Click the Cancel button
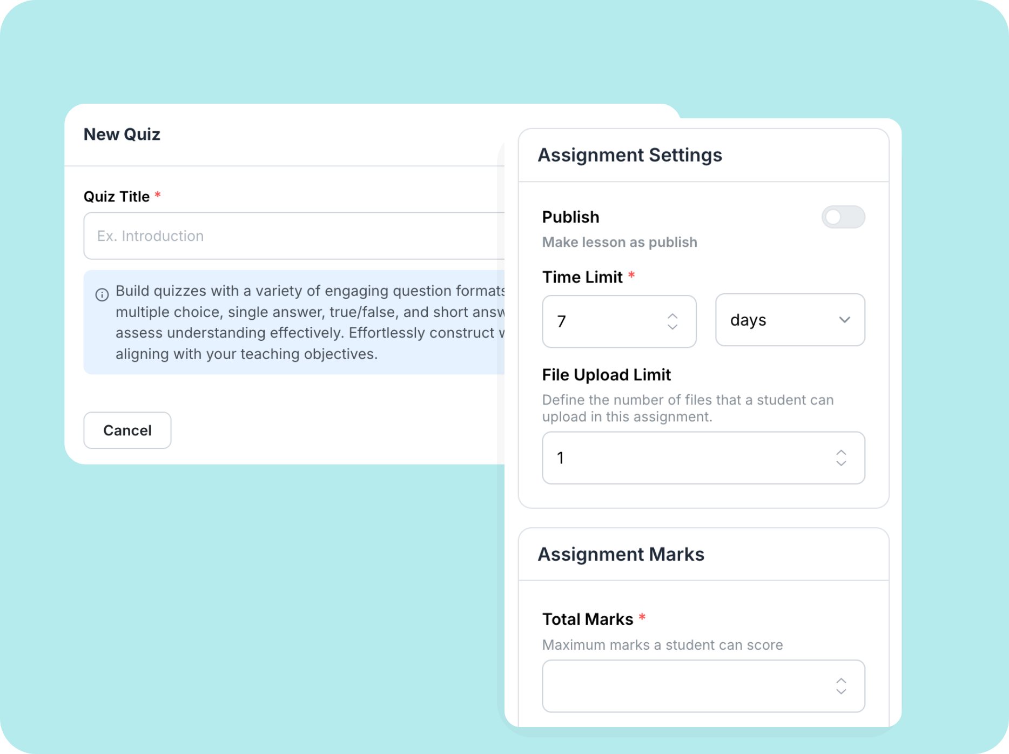 127,430
